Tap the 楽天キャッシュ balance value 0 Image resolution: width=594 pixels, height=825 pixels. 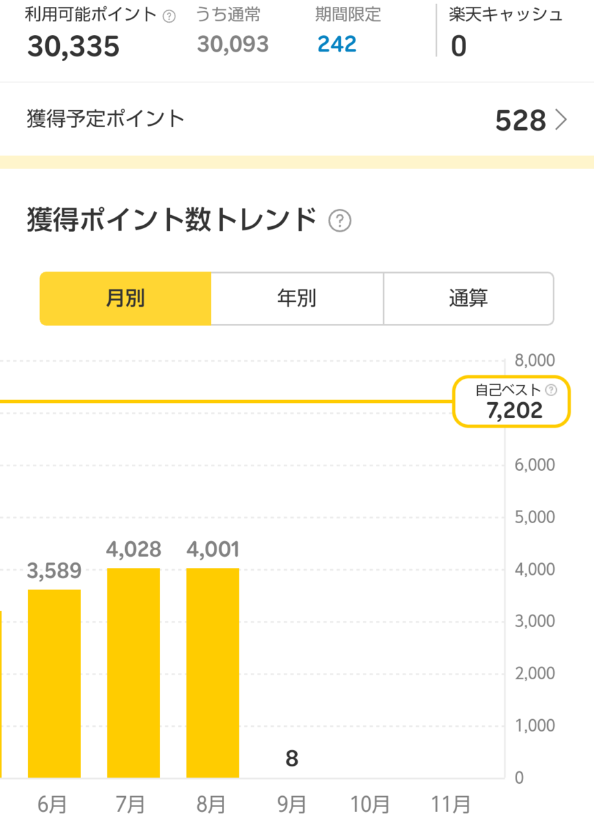(459, 47)
